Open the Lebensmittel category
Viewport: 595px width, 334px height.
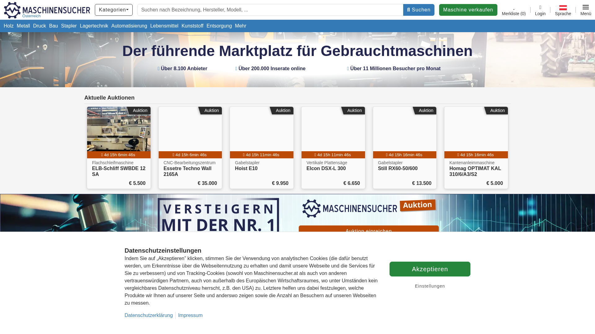click(164, 26)
